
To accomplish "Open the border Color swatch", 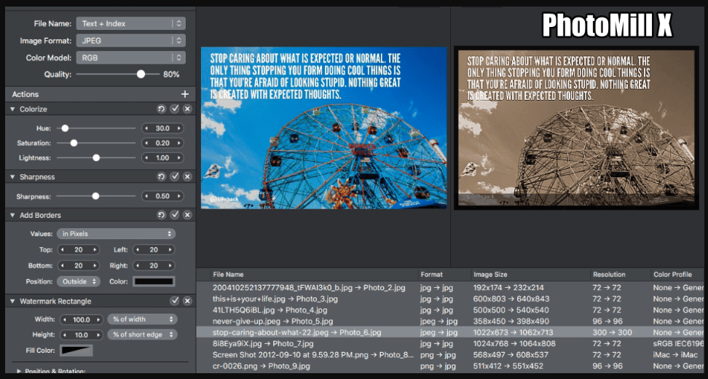I will pos(154,281).
